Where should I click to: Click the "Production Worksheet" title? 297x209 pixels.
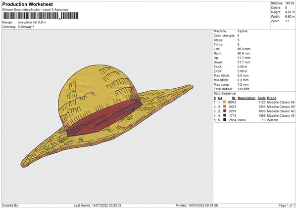pos(27,4)
